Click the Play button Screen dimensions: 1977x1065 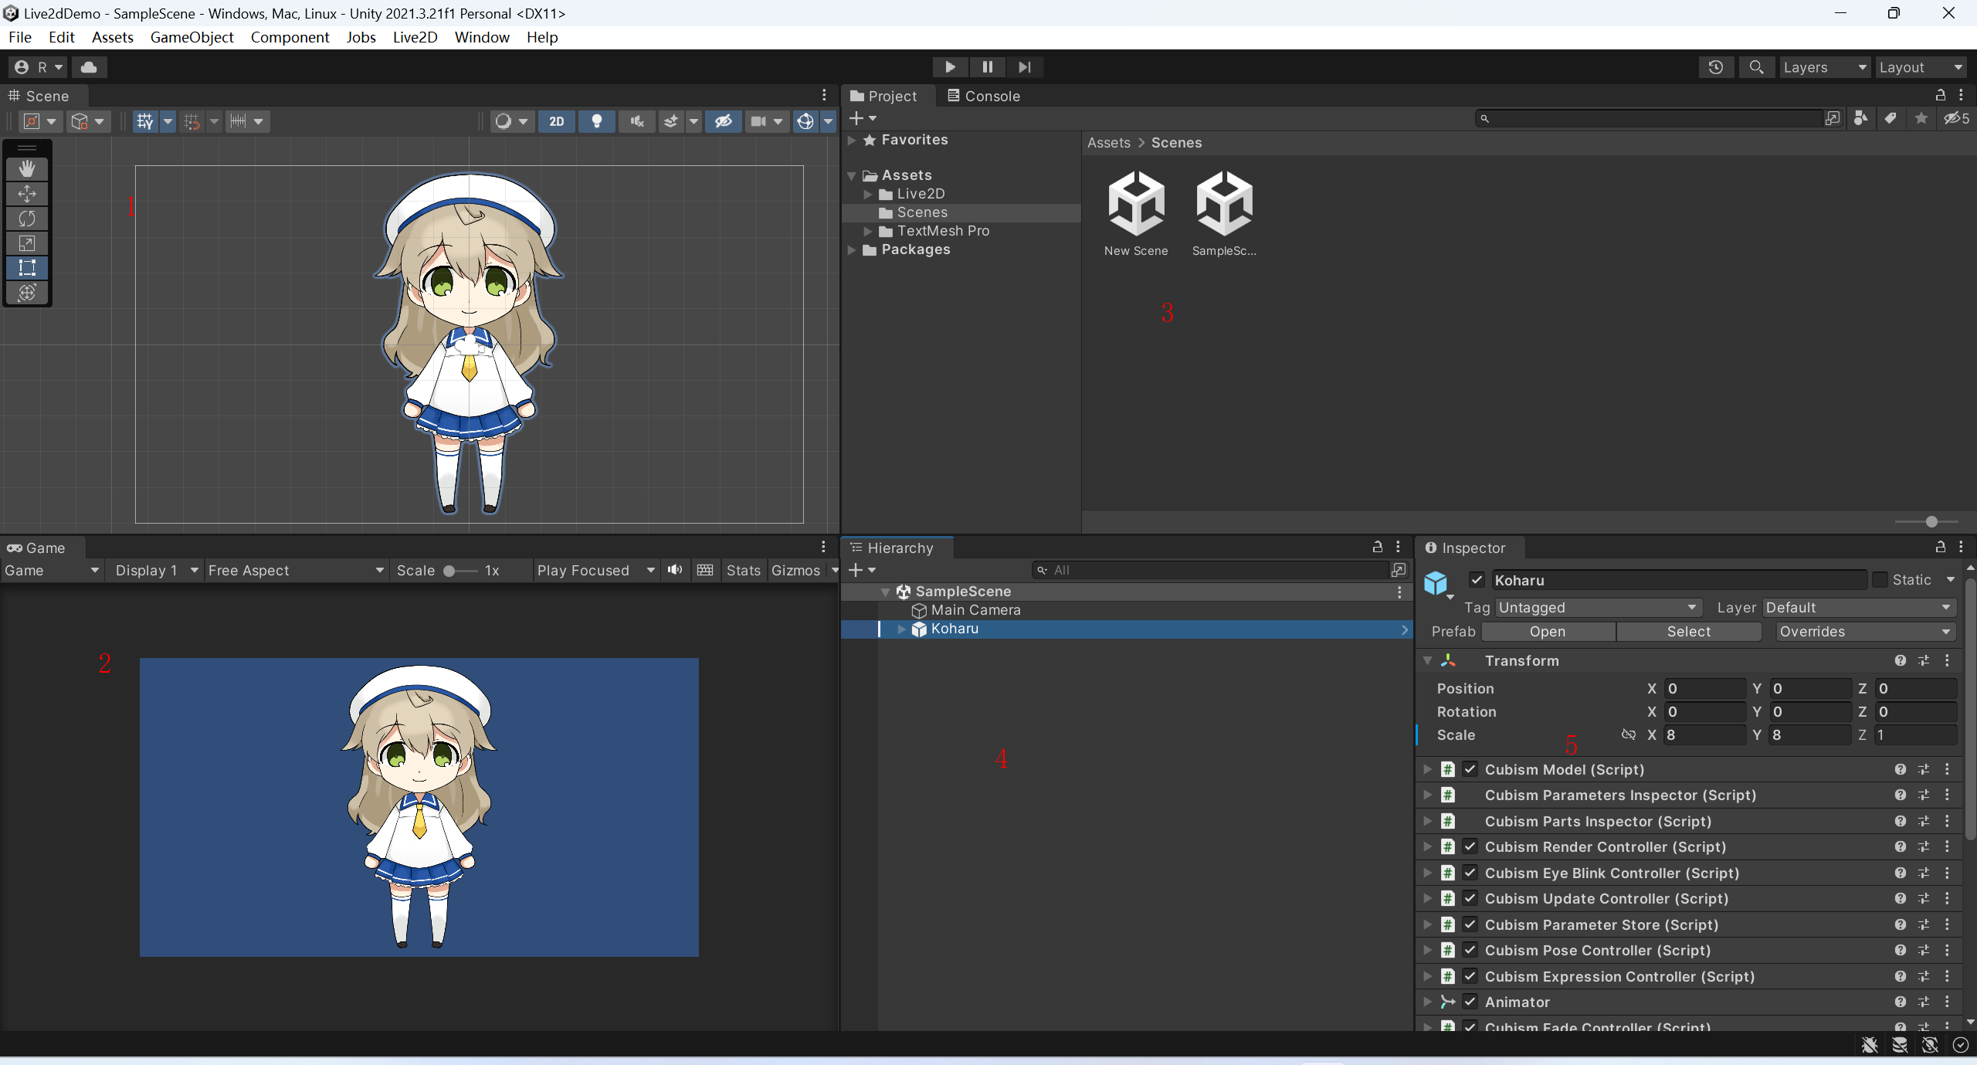(x=950, y=67)
